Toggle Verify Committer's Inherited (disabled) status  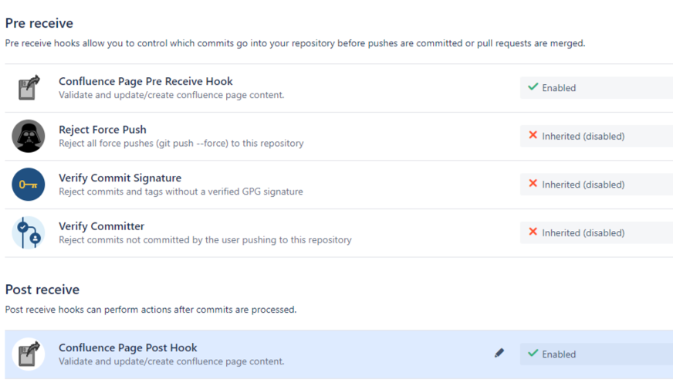(x=596, y=232)
